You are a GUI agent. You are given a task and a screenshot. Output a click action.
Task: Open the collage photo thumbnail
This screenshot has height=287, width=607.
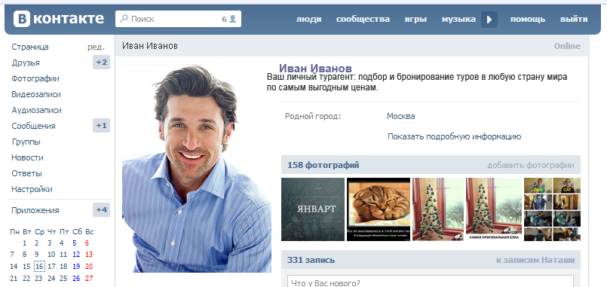click(553, 209)
